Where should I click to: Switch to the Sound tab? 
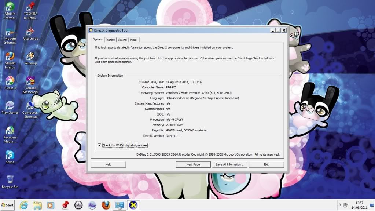(122, 40)
